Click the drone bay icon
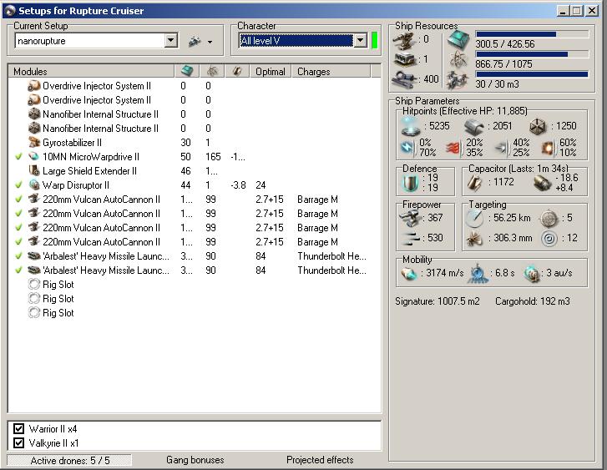Image resolution: width=607 pixels, height=470 pixels. tap(458, 80)
